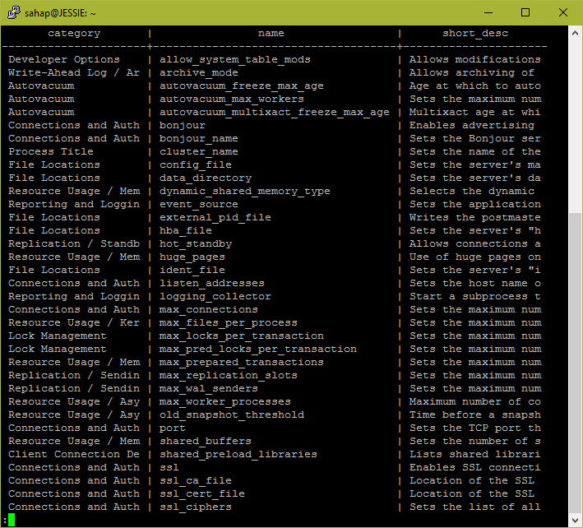Click the PuTTY icon in title bar

pos(14,12)
